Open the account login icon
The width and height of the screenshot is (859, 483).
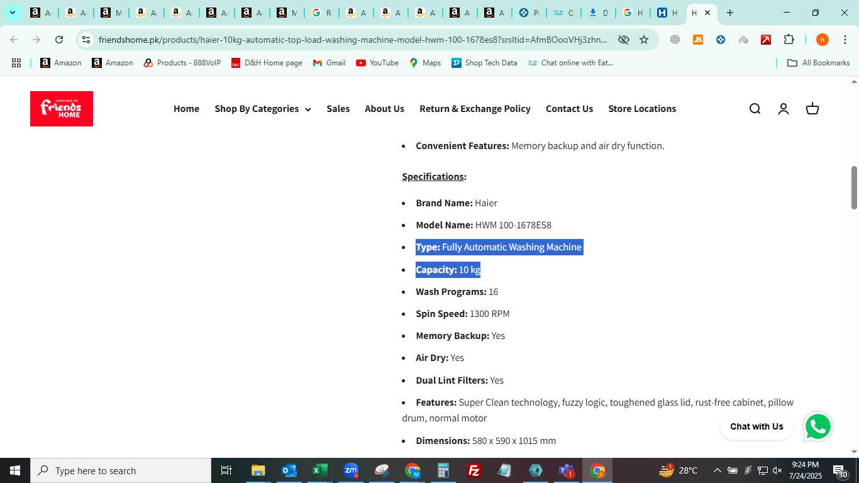coord(784,109)
